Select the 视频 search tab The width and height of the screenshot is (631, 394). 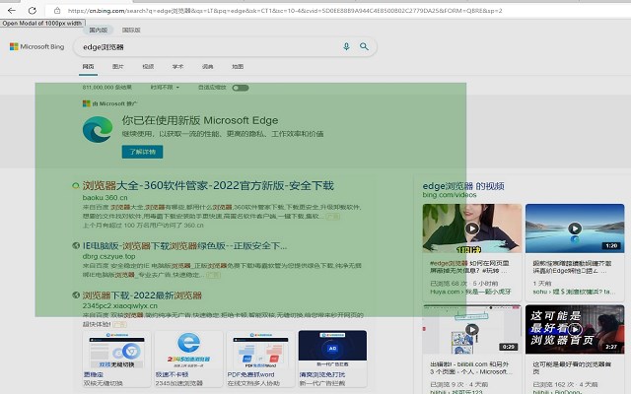tap(148, 67)
